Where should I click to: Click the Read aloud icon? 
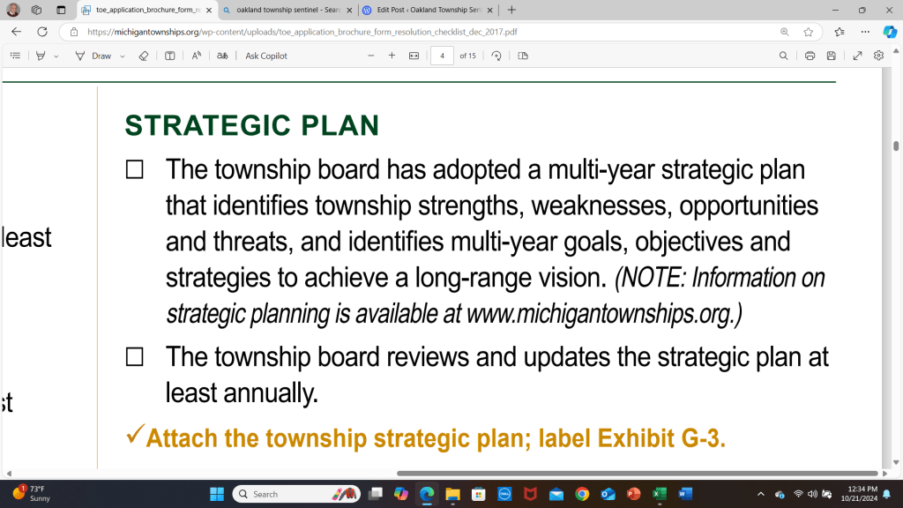[196, 56]
